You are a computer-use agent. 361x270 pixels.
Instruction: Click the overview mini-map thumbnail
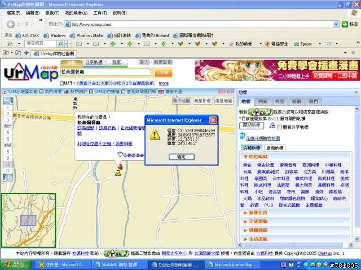29,220
